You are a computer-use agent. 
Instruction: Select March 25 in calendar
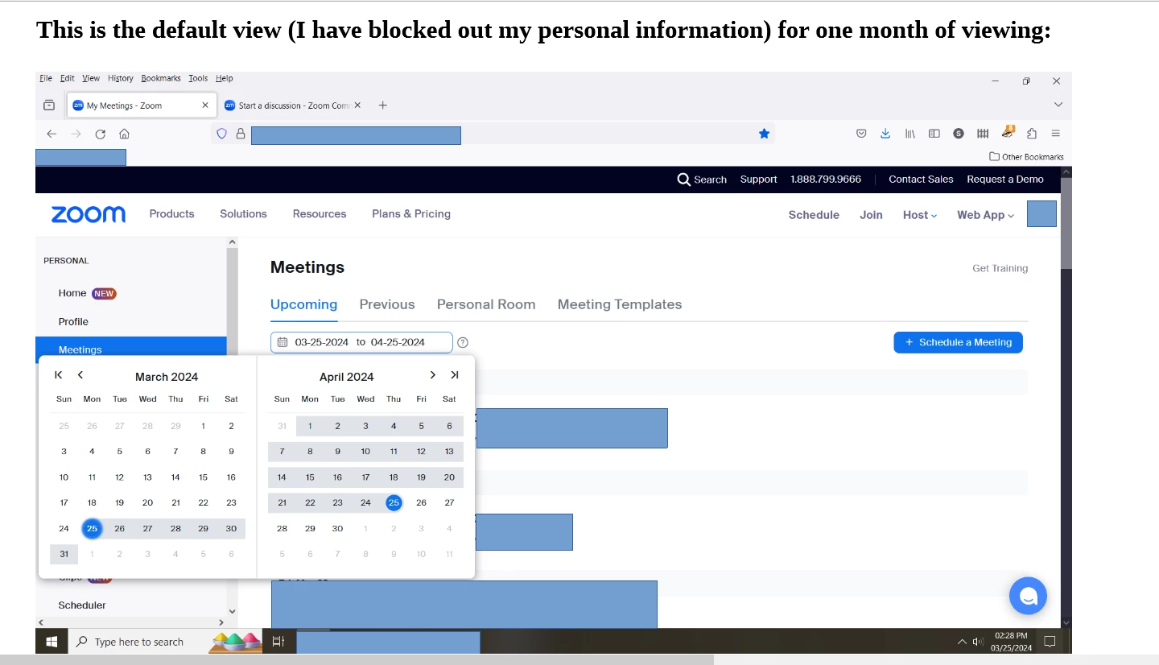pos(92,528)
